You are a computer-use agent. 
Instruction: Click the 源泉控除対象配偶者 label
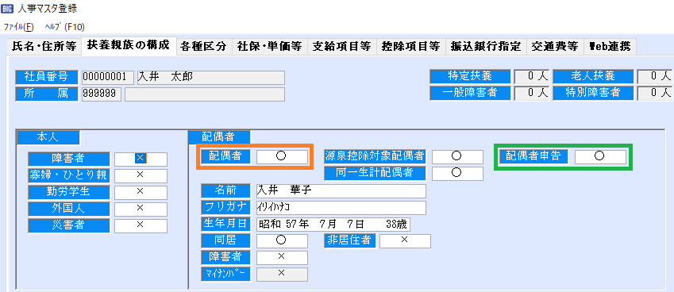(x=376, y=157)
